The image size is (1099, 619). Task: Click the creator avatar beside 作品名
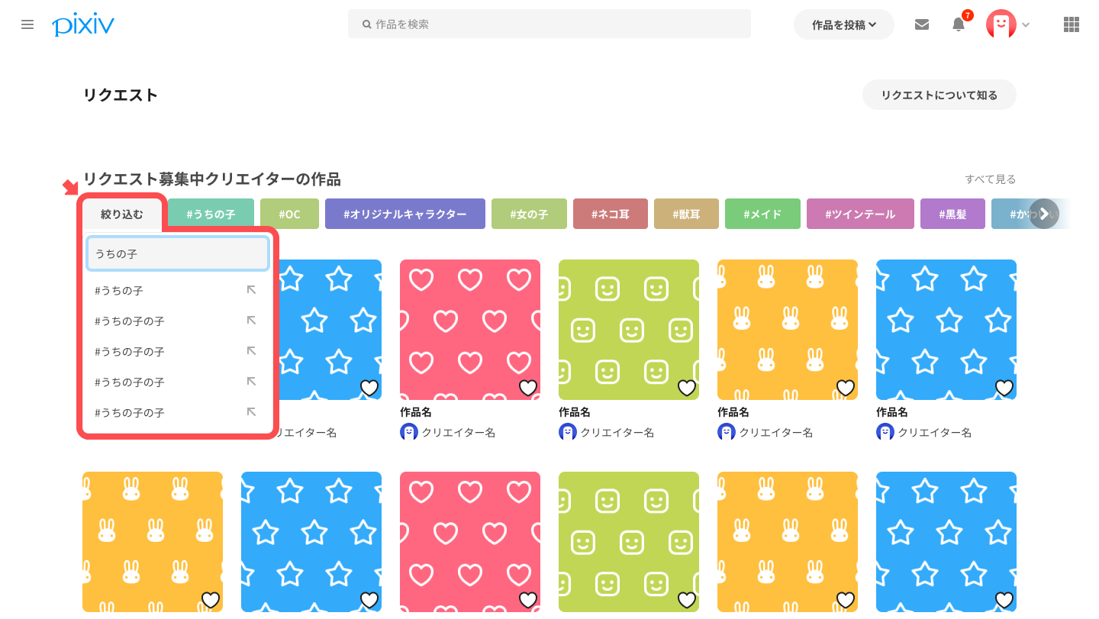[408, 432]
